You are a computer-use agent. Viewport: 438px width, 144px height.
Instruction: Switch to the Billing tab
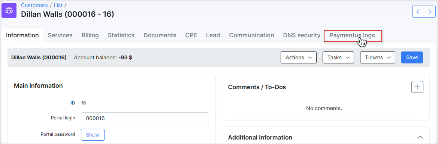click(x=90, y=35)
